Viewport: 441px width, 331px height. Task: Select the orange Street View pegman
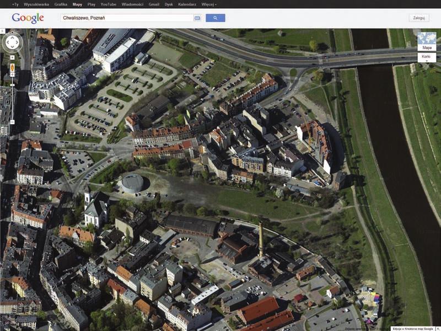(x=12, y=68)
